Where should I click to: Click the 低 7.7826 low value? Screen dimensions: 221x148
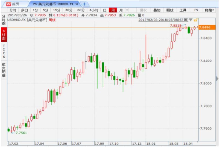[x=127, y=15]
